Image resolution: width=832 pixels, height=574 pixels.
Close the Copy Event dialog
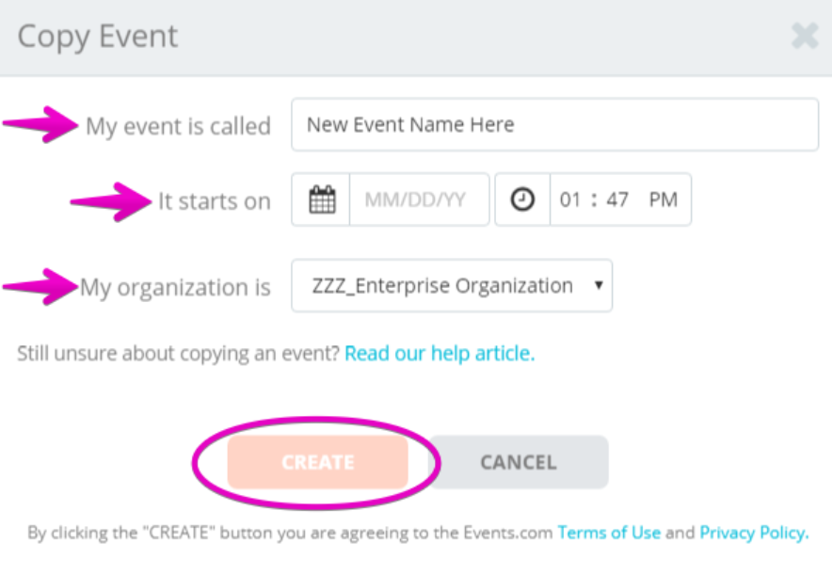805,36
